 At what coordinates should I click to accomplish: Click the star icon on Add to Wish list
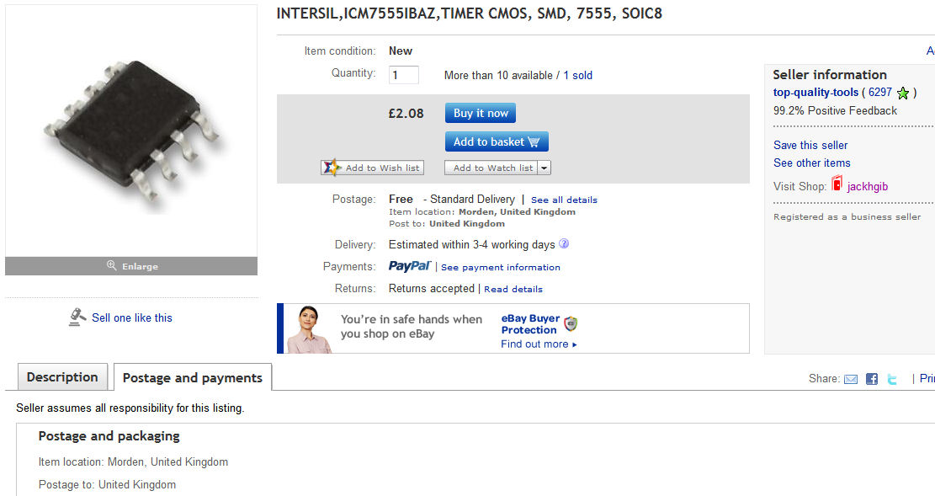point(332,168)
